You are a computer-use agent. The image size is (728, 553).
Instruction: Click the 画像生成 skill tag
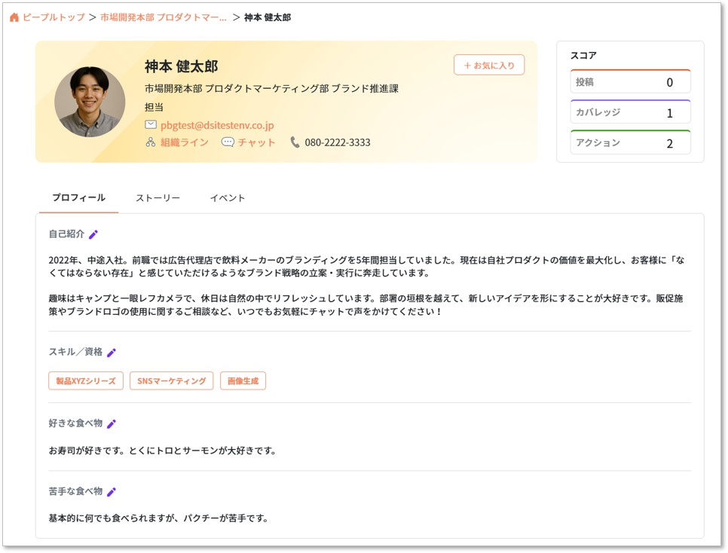[x=243, y=380]
